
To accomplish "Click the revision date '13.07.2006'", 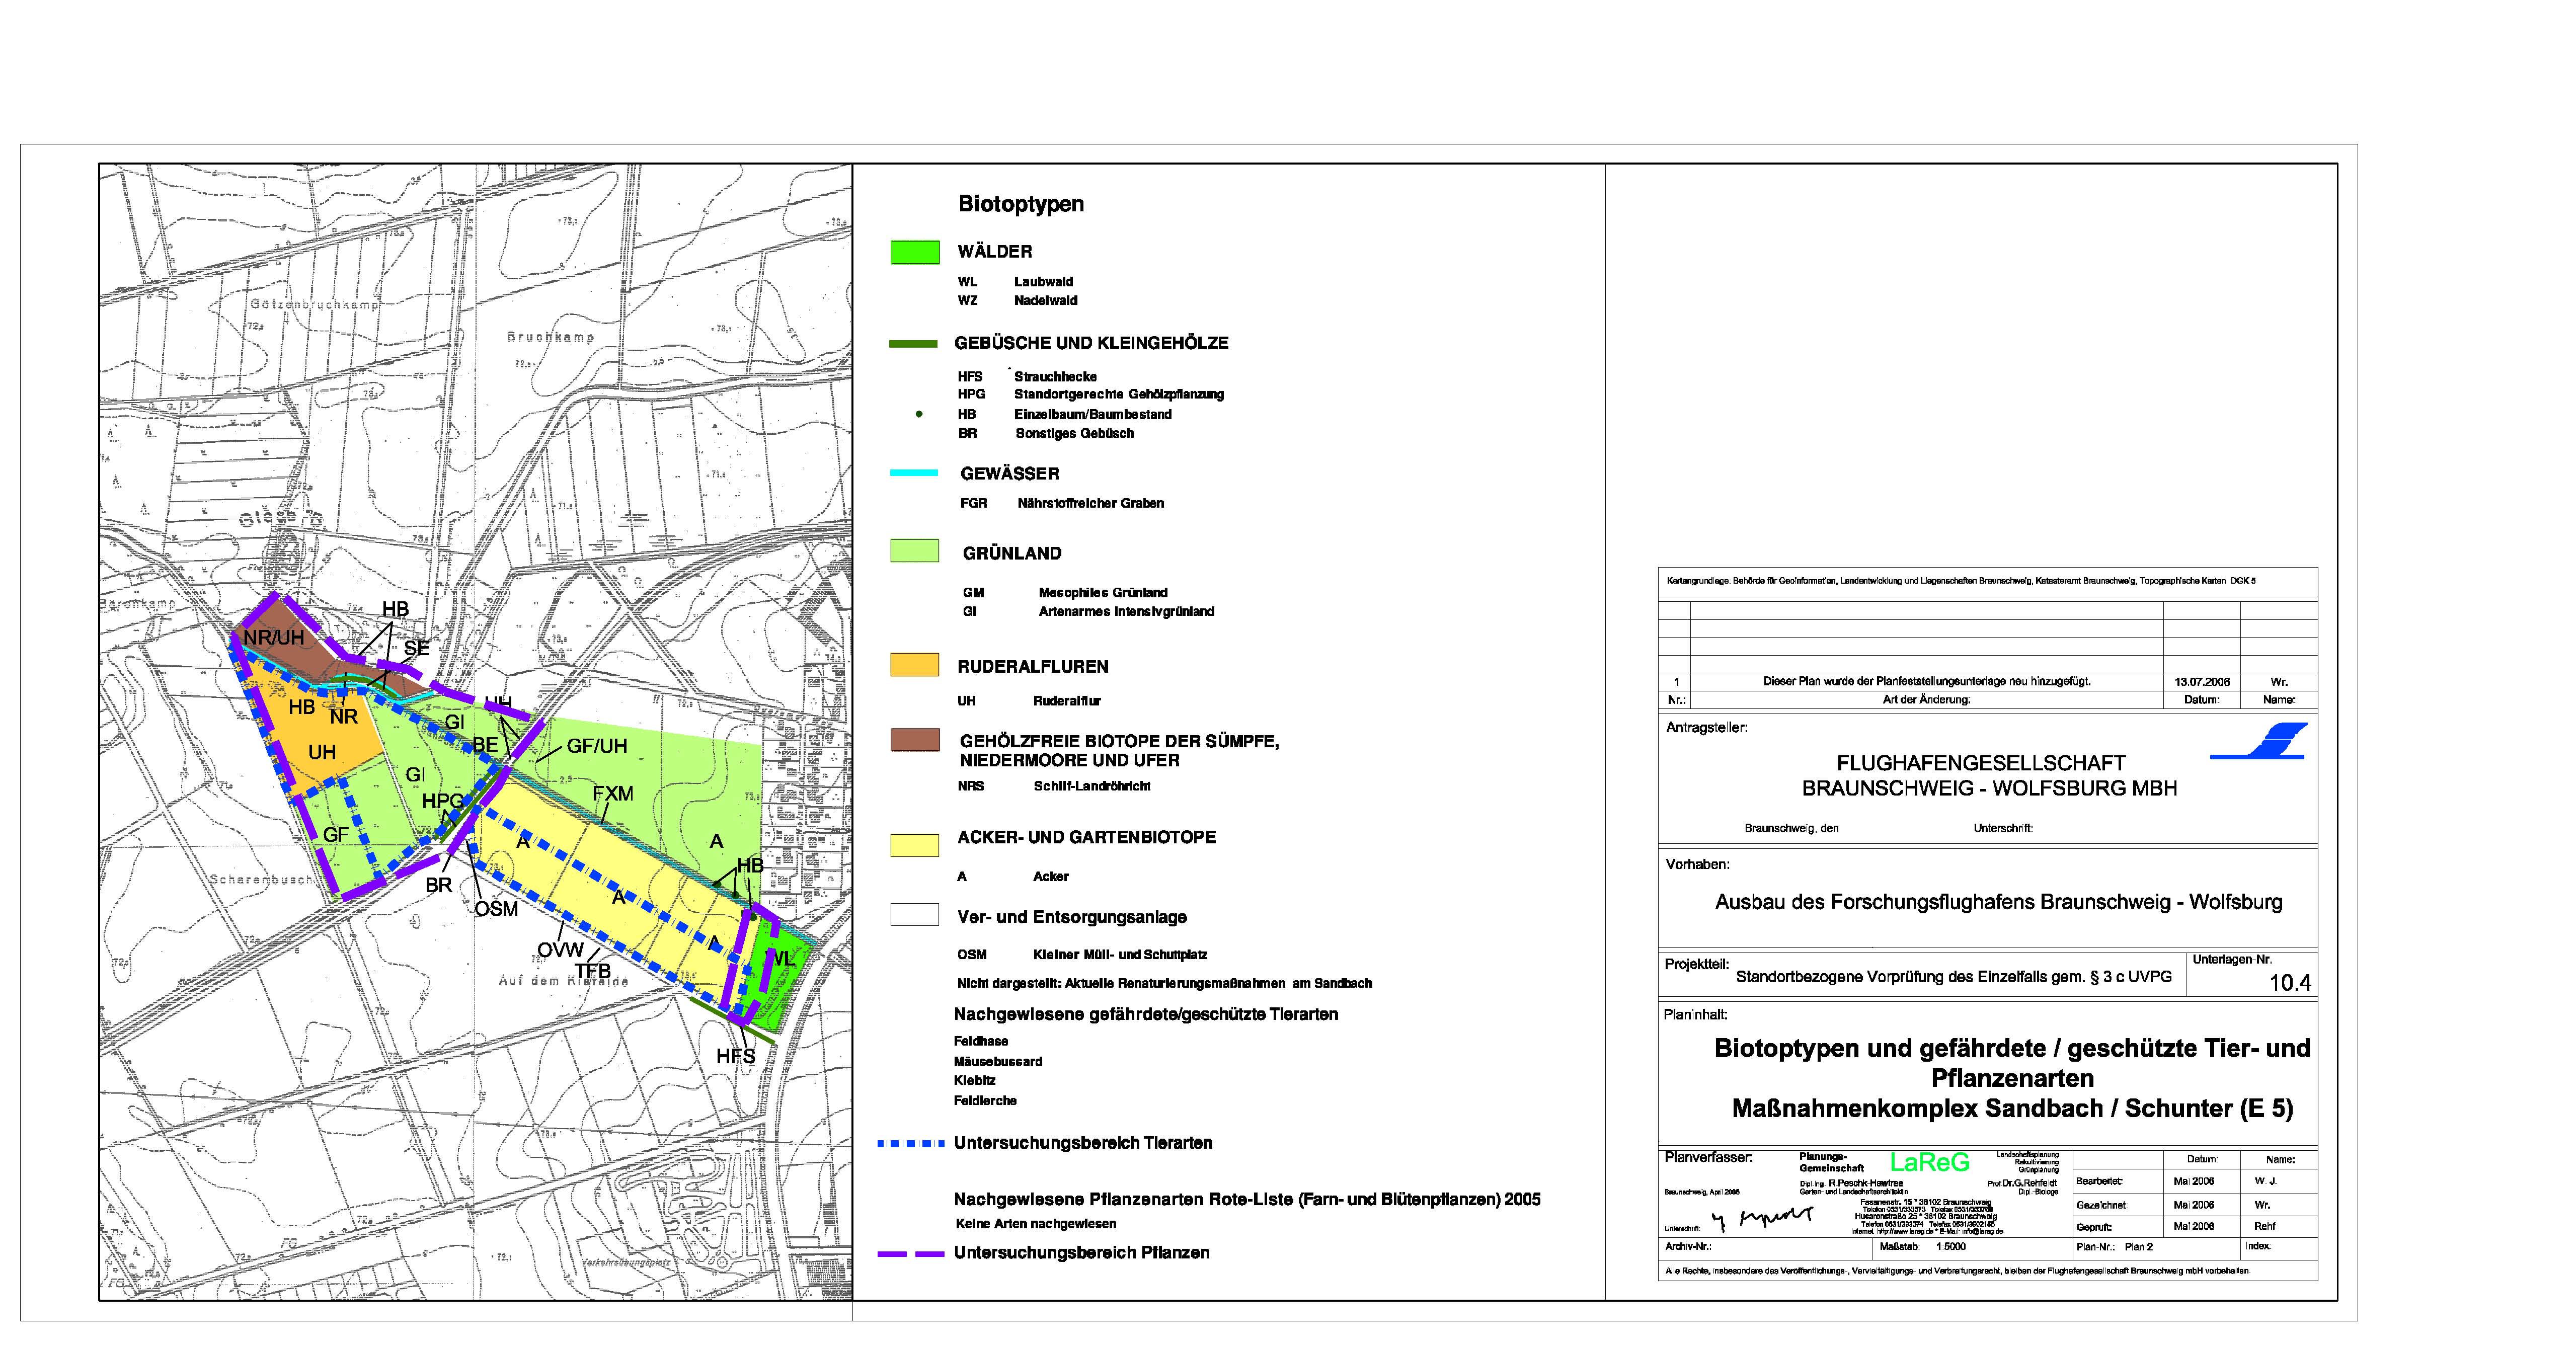I will 2202,682.
